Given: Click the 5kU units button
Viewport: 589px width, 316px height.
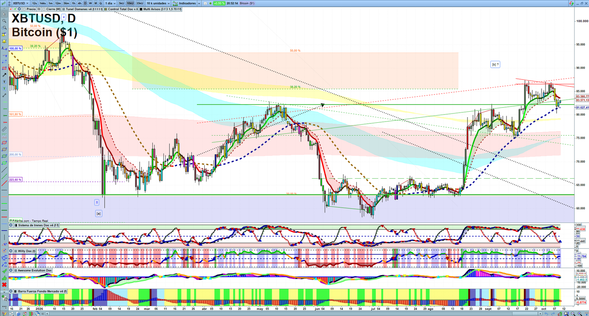Looking at the screenshot, I should (121, 3).
